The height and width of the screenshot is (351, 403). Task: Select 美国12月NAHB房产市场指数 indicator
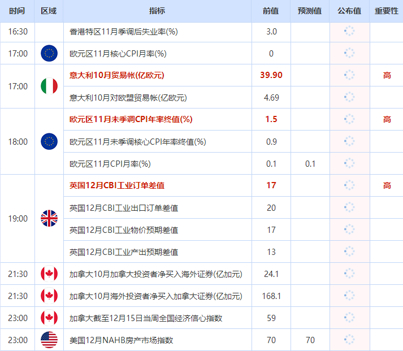click(x=122, y=340)
